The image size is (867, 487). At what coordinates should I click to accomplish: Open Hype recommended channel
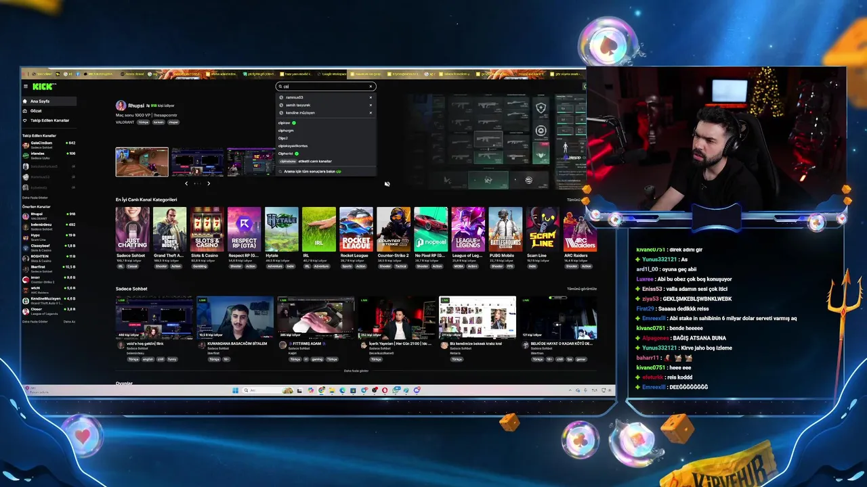(49, 237)
